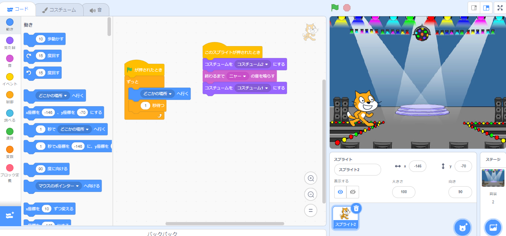Open the ニャー sound dropdown
The image size is (506, 236).
tap(238, 76)
